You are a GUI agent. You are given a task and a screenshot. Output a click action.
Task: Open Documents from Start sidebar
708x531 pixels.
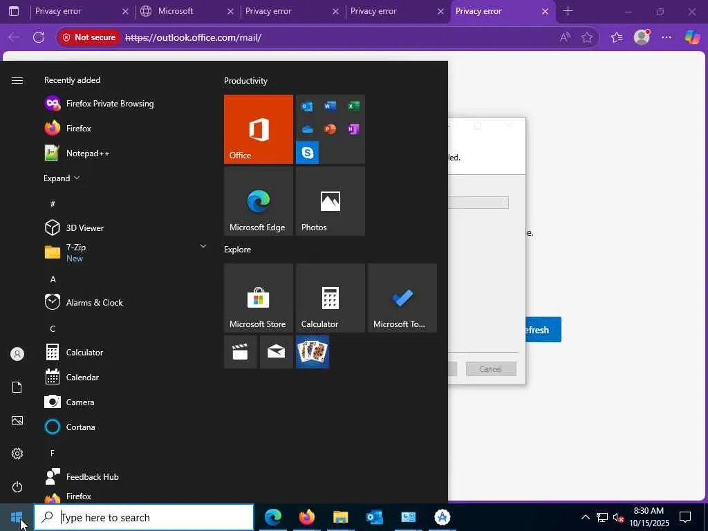coord(17,387)
